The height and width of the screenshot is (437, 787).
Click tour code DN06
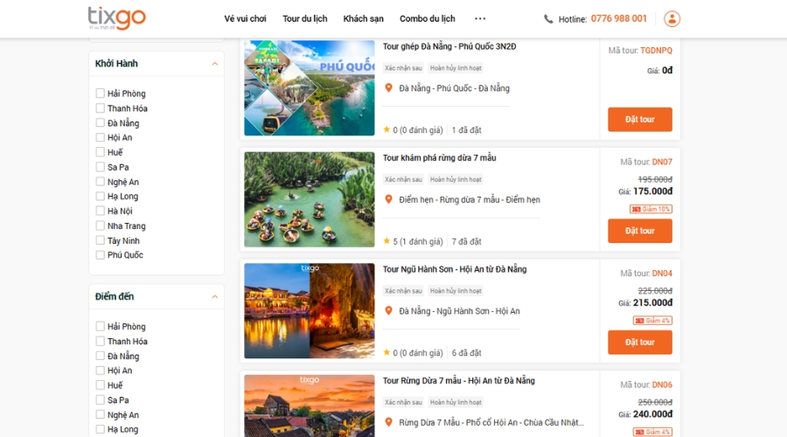click(x=662, y=385)
